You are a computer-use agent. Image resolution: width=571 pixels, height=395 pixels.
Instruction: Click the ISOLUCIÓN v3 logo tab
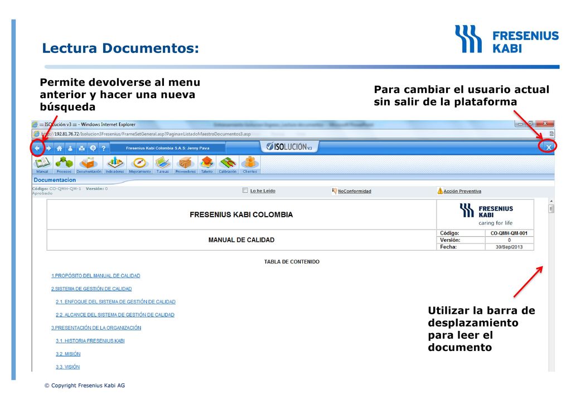pos(289,147)
